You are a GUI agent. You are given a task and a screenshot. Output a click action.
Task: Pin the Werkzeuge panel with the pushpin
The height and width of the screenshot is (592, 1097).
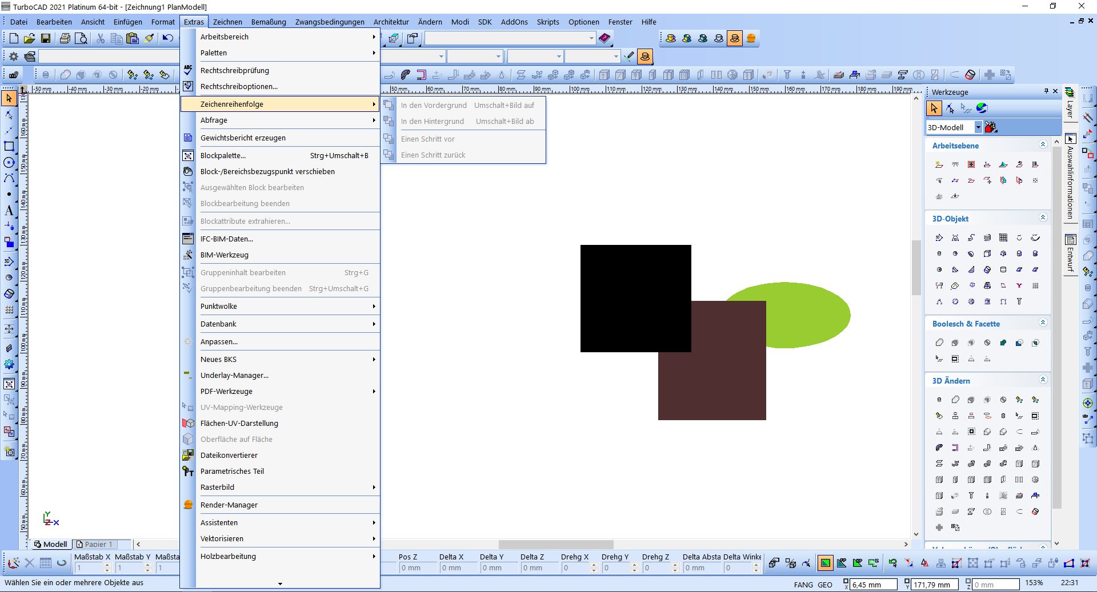coord(1046,91)
